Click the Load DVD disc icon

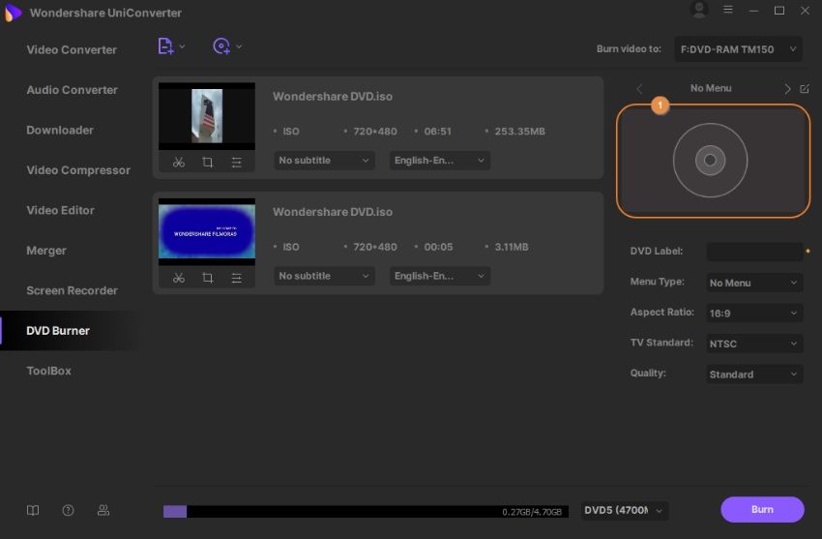pyautogui.click(x=221, y=46)
